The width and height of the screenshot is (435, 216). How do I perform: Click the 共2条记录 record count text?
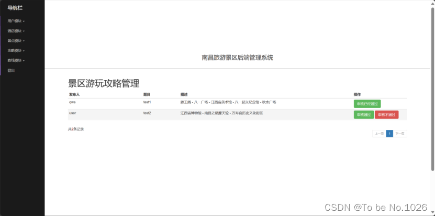76,129
